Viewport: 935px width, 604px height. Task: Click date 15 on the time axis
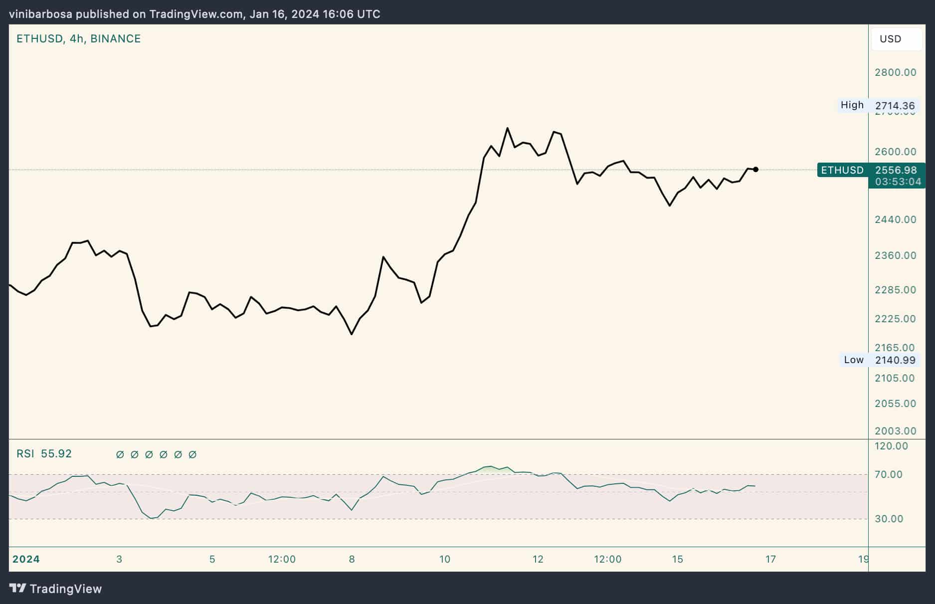[677, 559]
